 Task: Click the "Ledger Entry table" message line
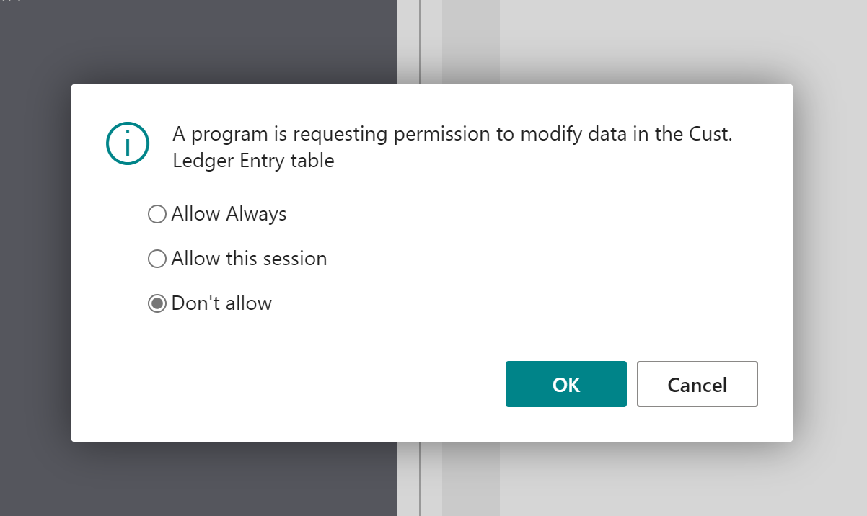point(253,161)
